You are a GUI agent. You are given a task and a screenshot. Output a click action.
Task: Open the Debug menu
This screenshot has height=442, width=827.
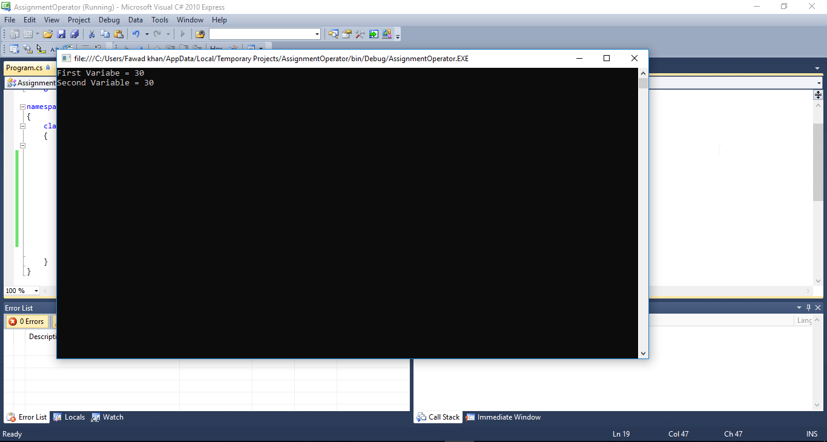coord(109,20)
